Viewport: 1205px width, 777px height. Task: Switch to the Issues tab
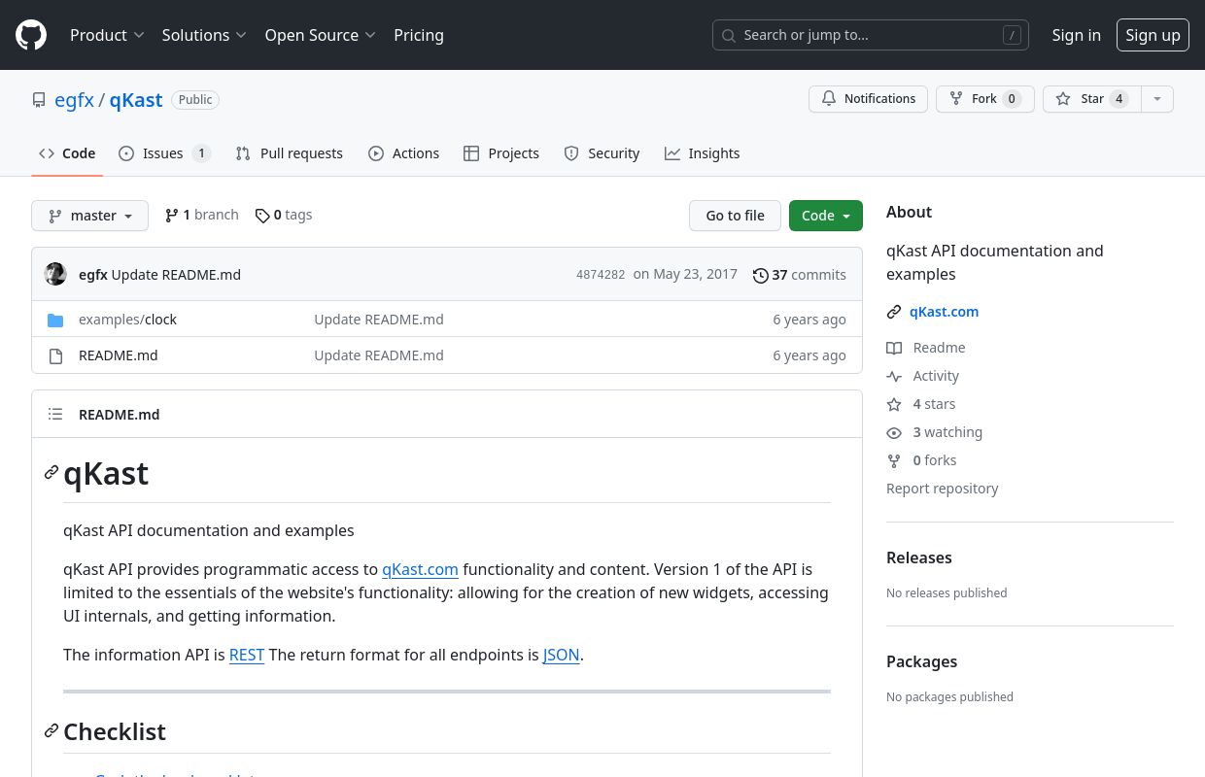pyautogui.click(x=165, y=153)
